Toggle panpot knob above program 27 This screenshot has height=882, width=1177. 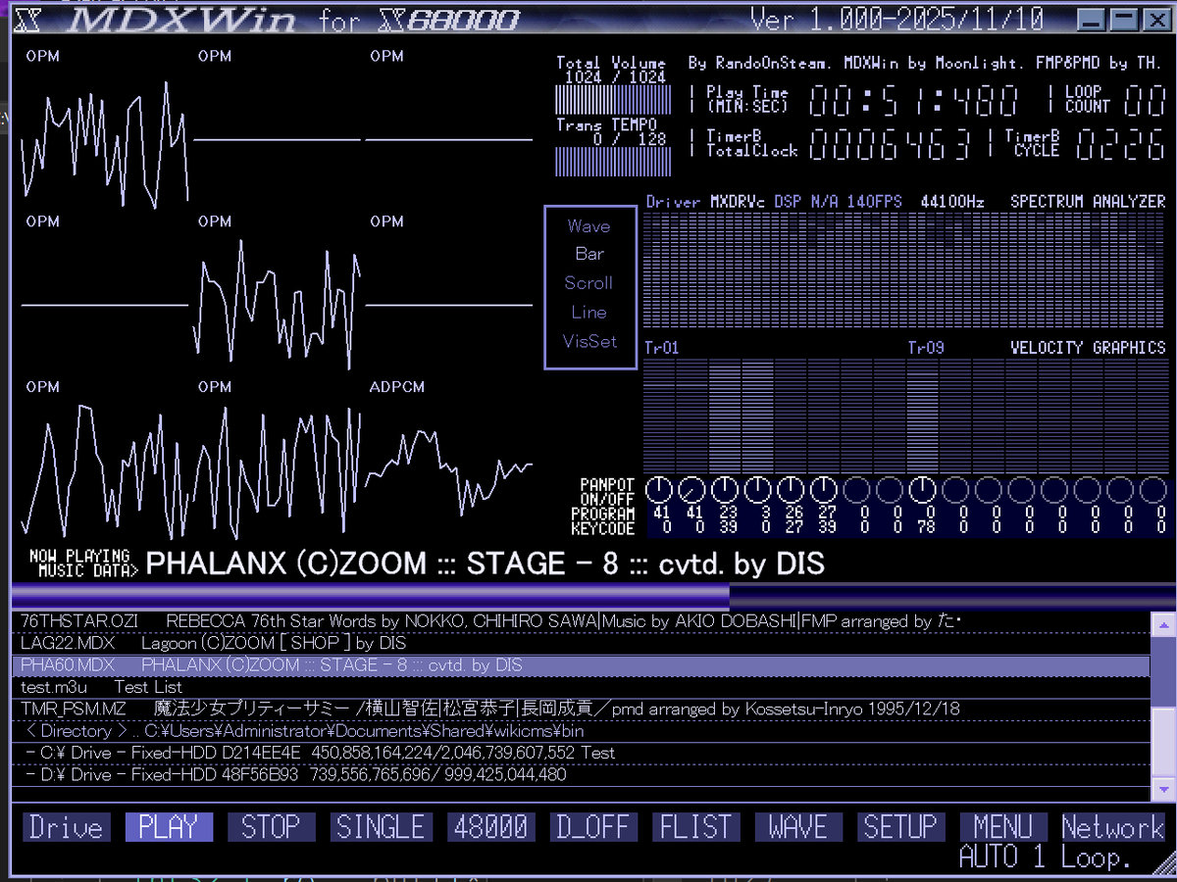tap(824, 489)
